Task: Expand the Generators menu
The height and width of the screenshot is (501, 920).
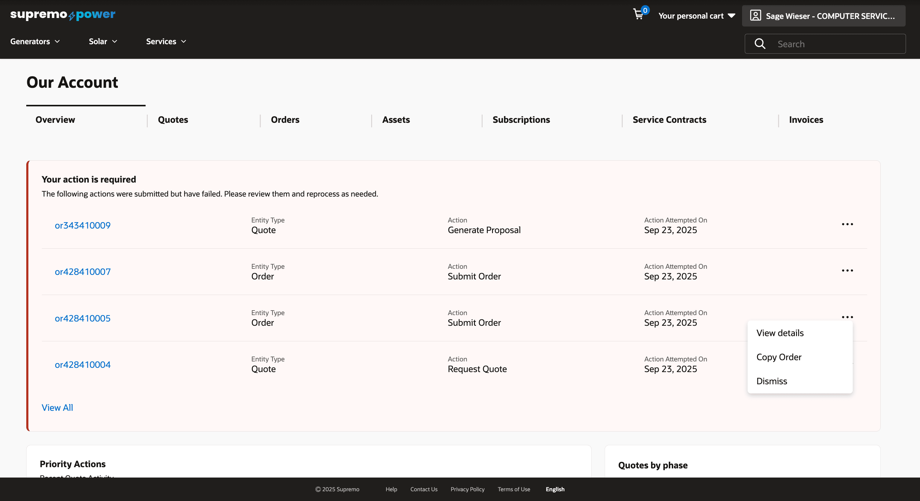Action: [35, 41]
